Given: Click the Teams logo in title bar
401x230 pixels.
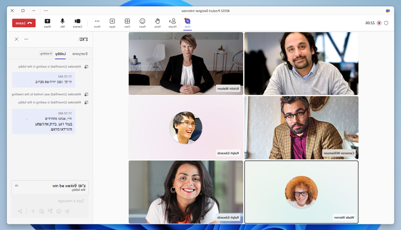Looking at the screenshot, I should pyautogui.click(x=388, y=11).
